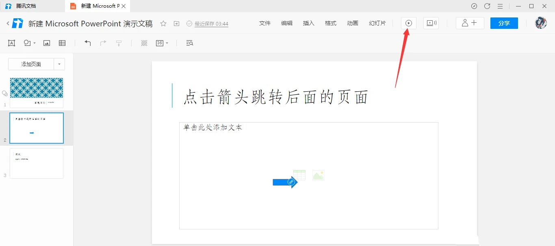This screenshot has width=555, height=246.
Task: Refresh using the title bar reload icon
Action: (x=487, y=6)
